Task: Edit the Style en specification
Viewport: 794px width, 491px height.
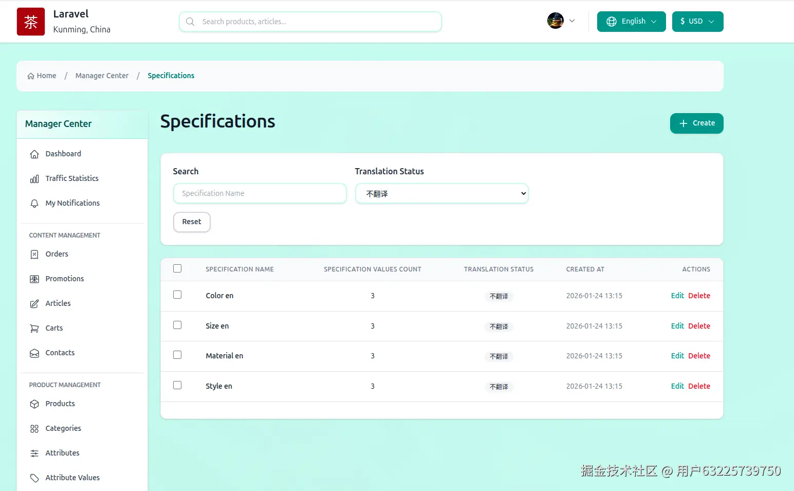Action: click(677, 386)
